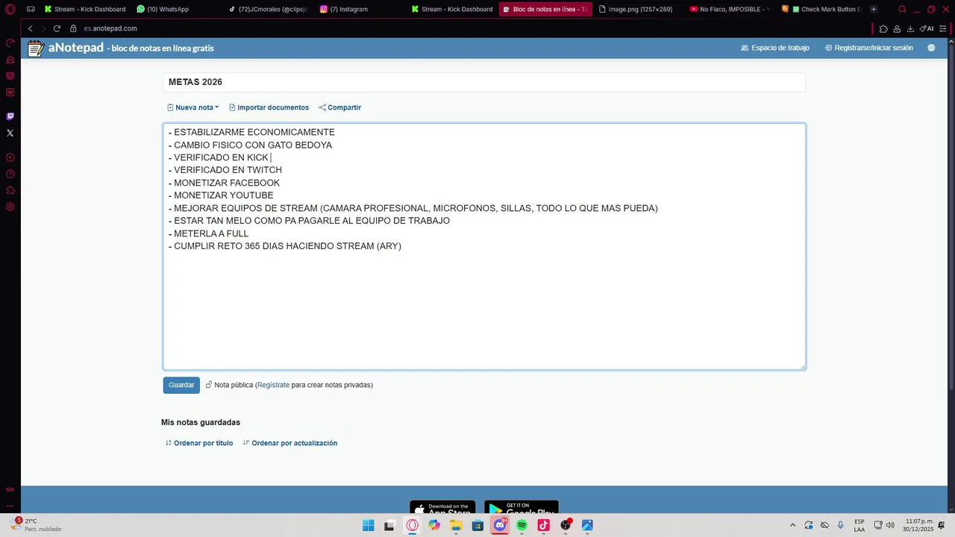Open the Opera menu logo

[x=10, y=9]
